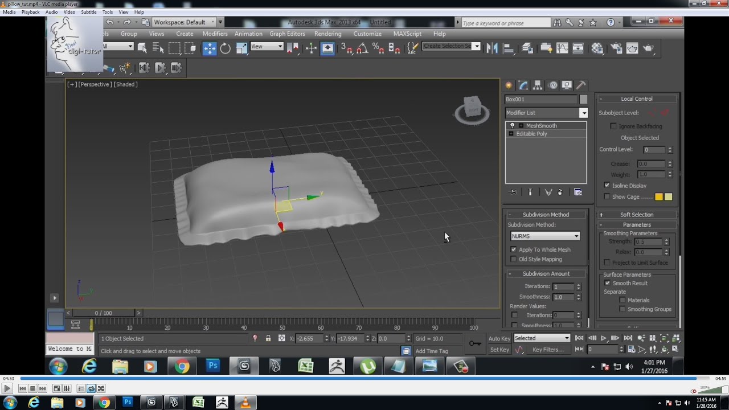Switch to Motion panel tab
Screen dimensions: 729x410
coord(552,85)
